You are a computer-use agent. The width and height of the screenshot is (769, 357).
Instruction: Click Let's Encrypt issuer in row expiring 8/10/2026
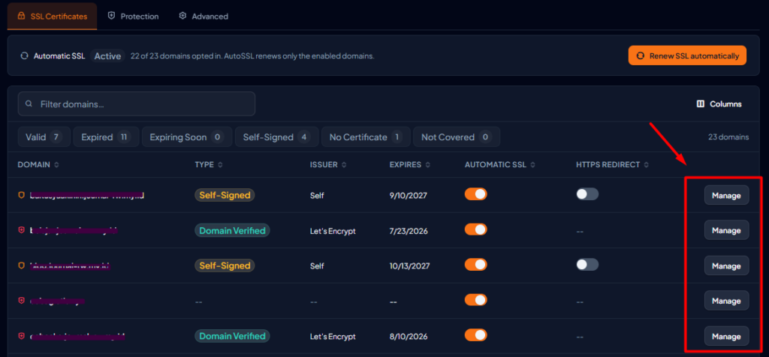pyautogui.click(x=333, y=337)
